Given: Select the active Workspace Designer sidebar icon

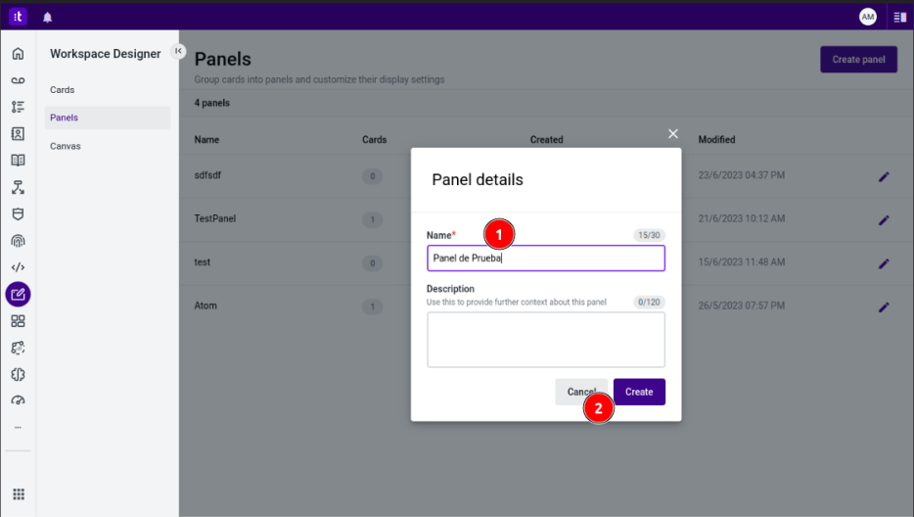Looking at the screenshot, I should coord(18,294).
